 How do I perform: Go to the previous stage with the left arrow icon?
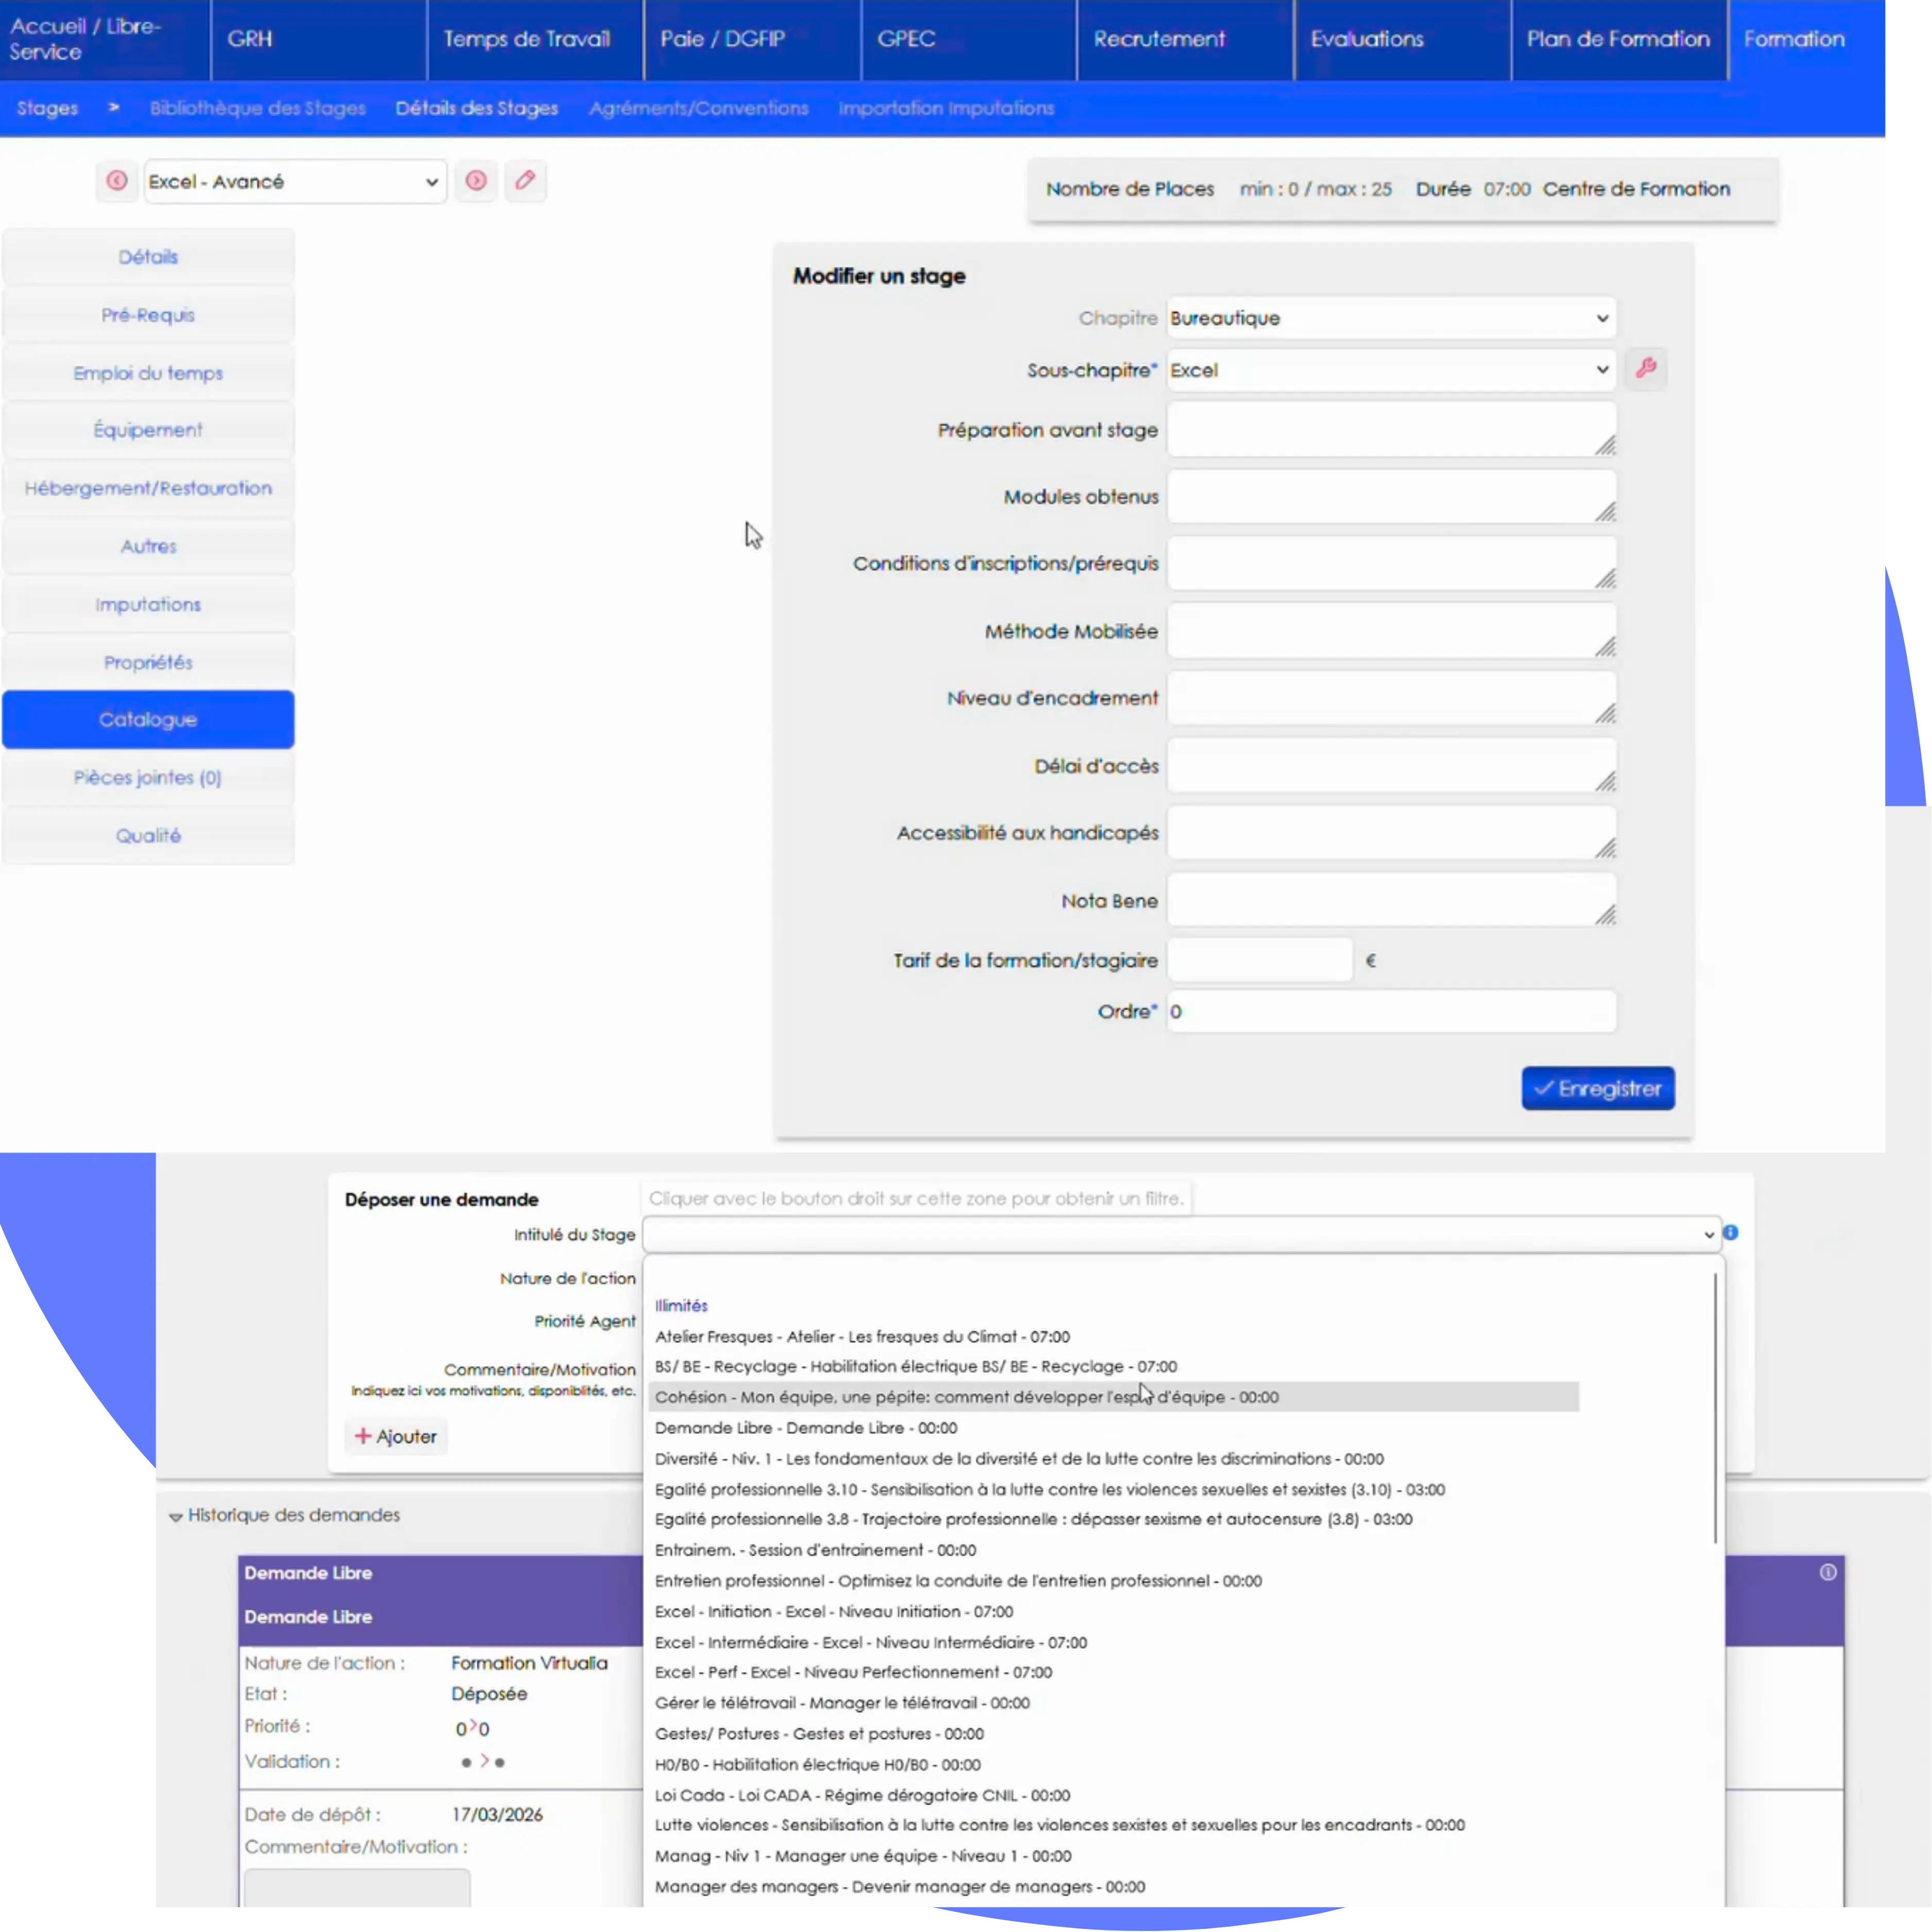[117, 181]
